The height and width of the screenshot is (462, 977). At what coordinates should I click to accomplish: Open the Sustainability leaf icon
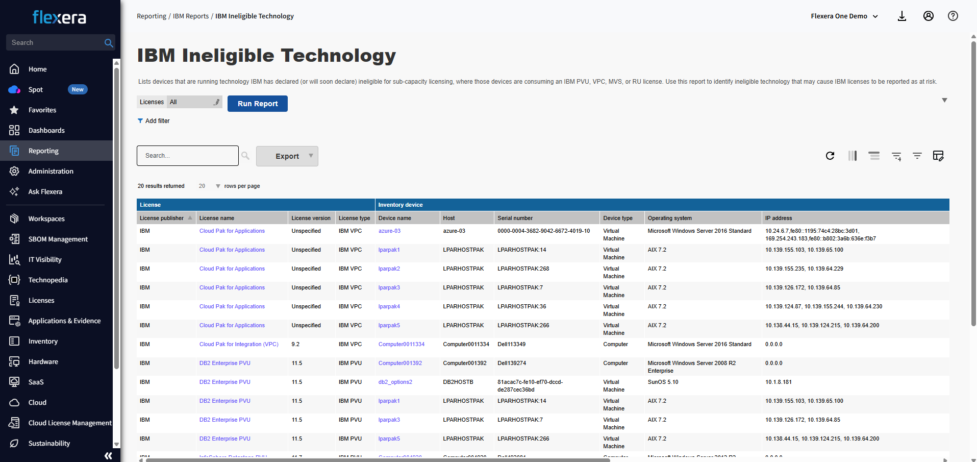(14, 443)
